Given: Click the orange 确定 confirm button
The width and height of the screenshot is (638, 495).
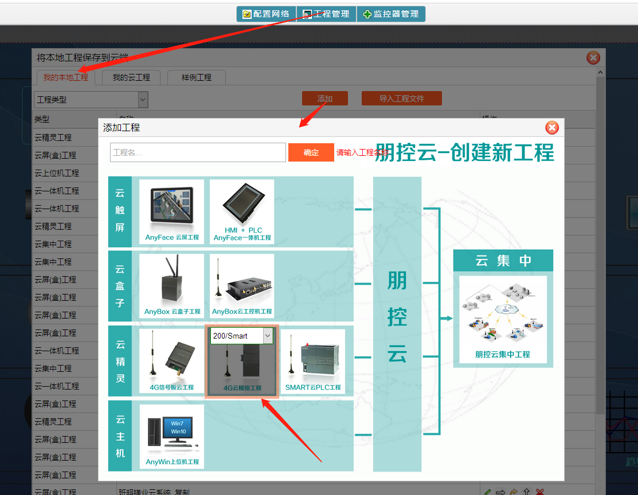Looking at the screenshot, I should coord(311,152).
